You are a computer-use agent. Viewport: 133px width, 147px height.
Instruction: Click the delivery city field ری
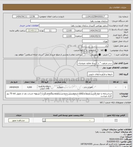tap(95, 46)
